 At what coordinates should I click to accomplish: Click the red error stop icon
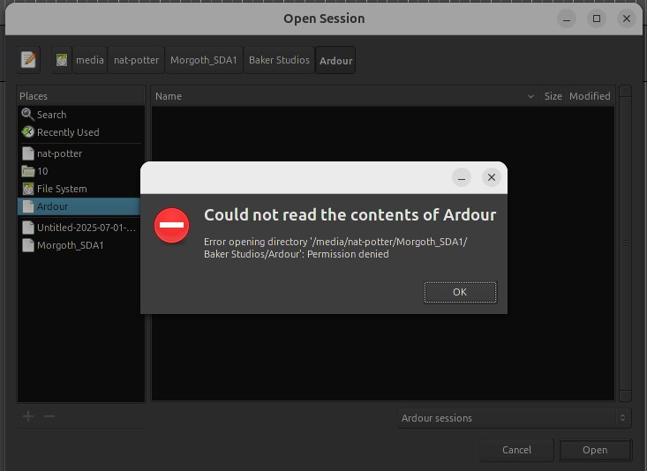pos(172,226)
